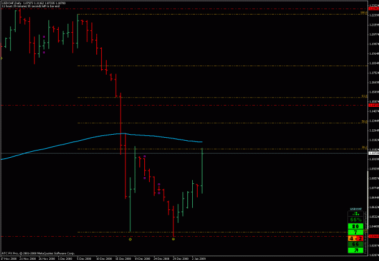
Task: Click the green dots histogram icon in the USDCHF panel
Action: pyautogui.click(x=355, y=214)
